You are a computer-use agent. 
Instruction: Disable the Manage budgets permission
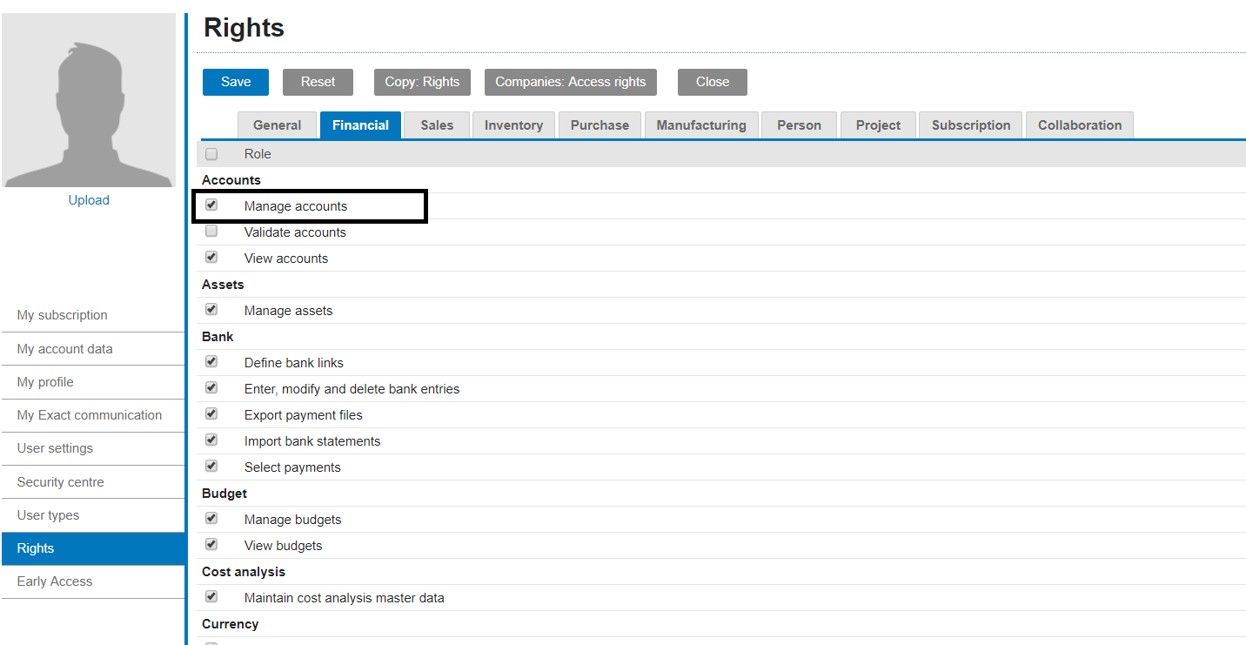[x=211, y=518]
